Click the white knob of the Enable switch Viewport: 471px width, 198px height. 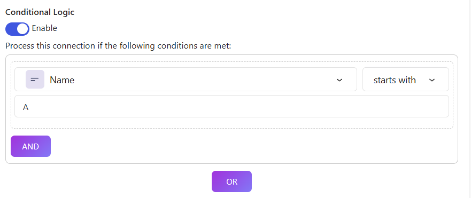click(x=22, y=29)
